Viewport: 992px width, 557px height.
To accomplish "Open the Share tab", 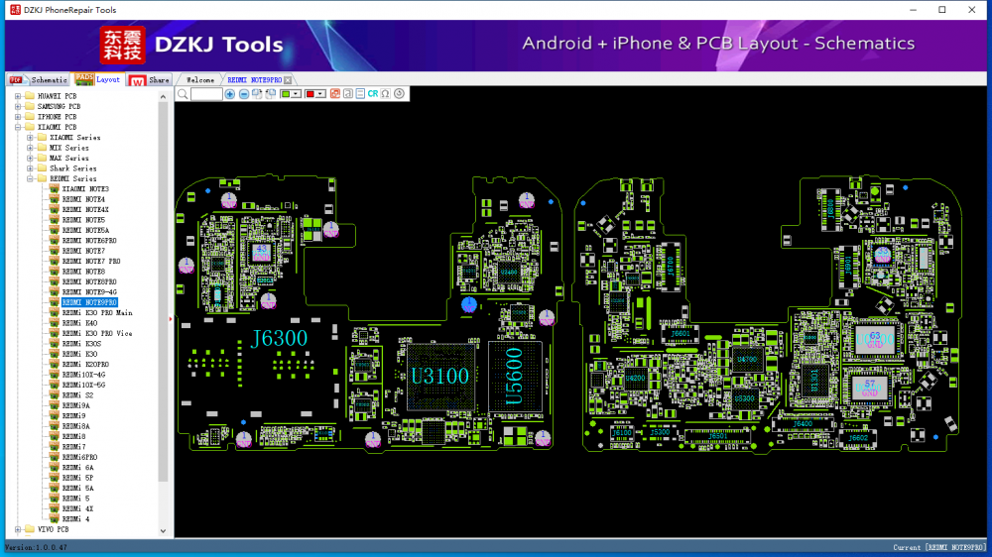I will point(150,80).
